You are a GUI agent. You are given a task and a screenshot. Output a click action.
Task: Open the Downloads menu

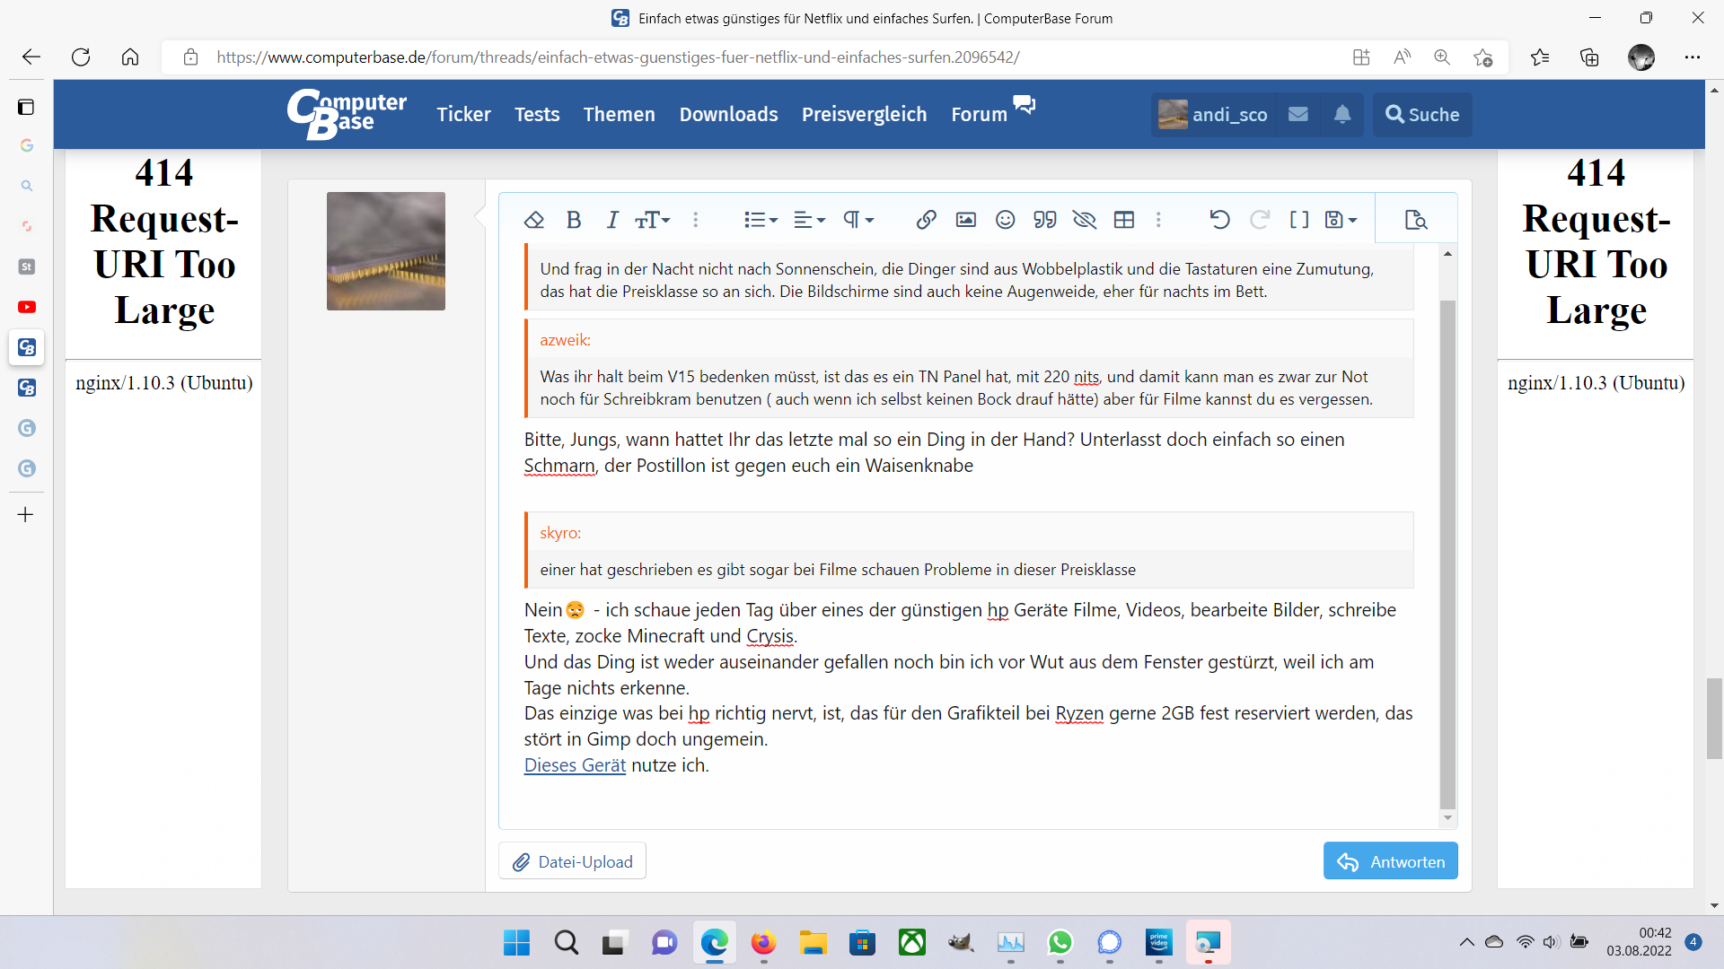(x=728, y=115)
